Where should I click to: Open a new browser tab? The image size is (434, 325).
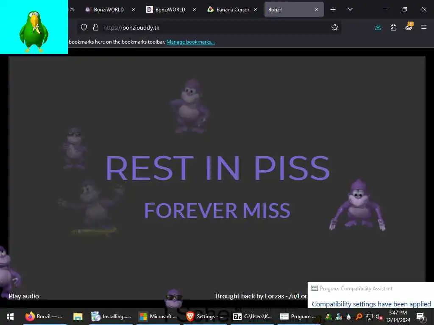pyautogui.click(x=333, y=10)
